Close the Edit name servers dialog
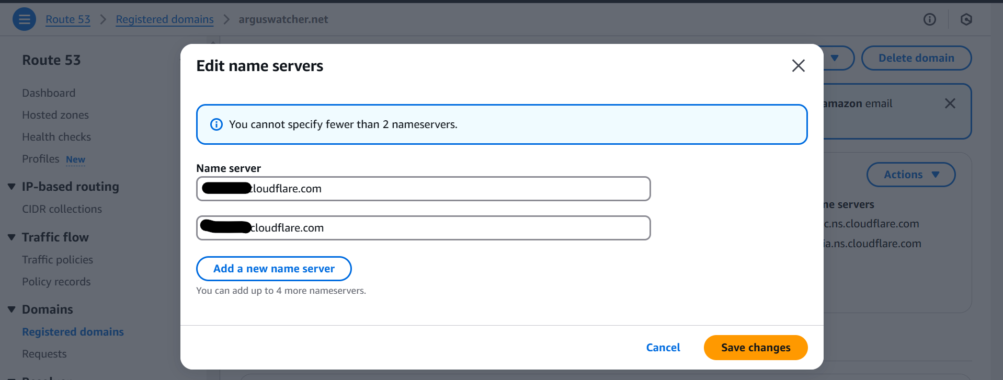1003x380 pixels. pos(798,66)
